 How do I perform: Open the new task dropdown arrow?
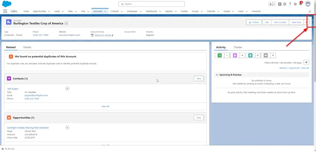pos(227,56)
